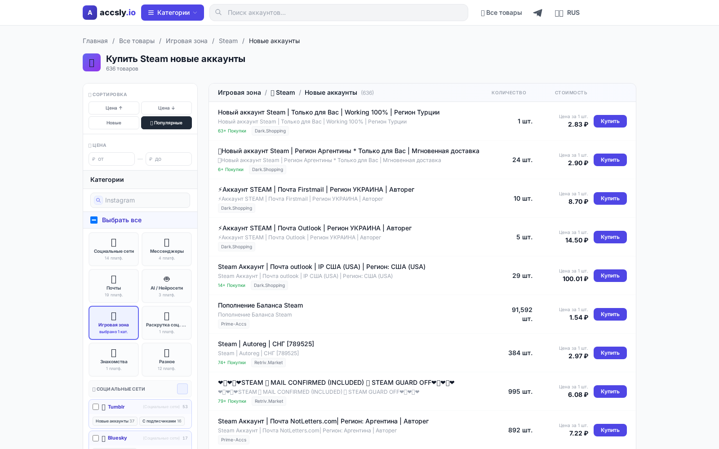Go to Главная breadcrumb
This screenshot has width=719, height=449.
pyautogui.click(x=95, y=41)
